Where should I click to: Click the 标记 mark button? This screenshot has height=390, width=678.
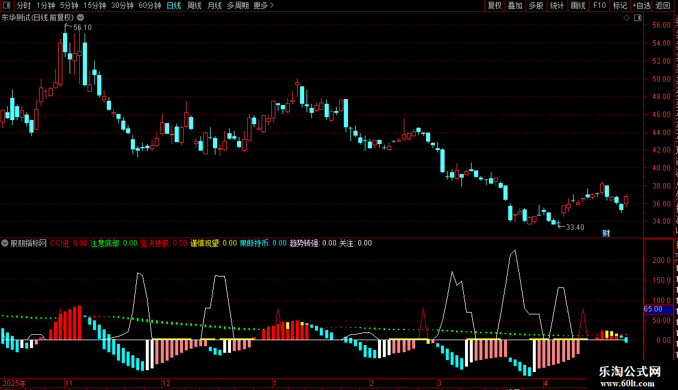coord(620,5)
